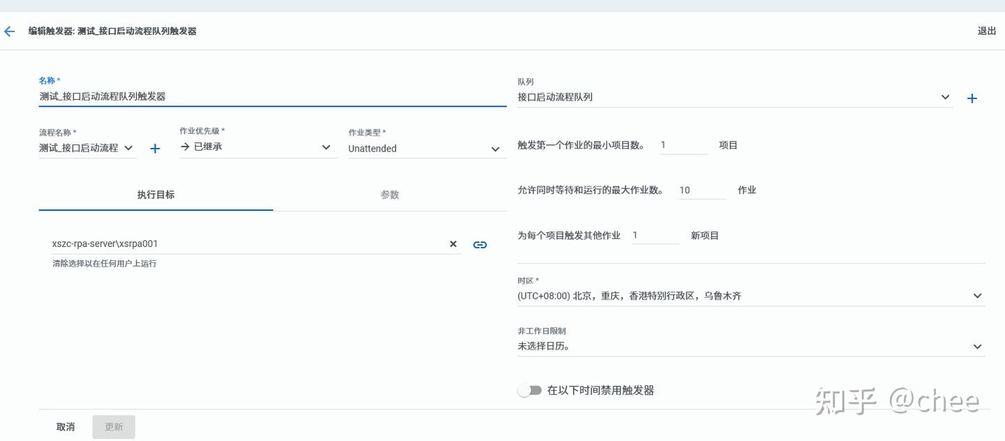Click the maximum jobs number field
This screenshot has width=1005, height=441.
coord(701,190)
